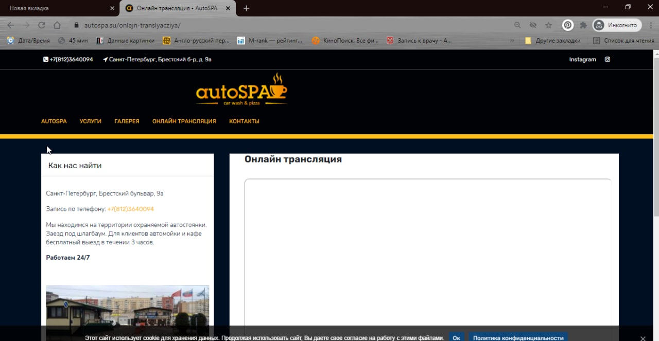This screenshot has height=341, width=659.
Task: Click the Онлайн трансляция heading
Action: click(293, 159)
